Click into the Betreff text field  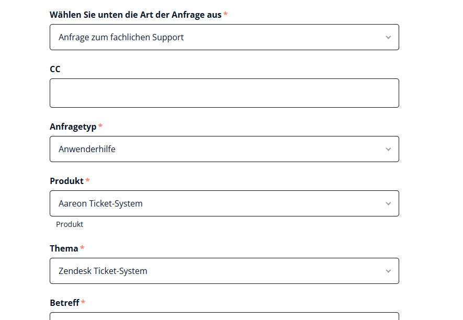point(224,316)
